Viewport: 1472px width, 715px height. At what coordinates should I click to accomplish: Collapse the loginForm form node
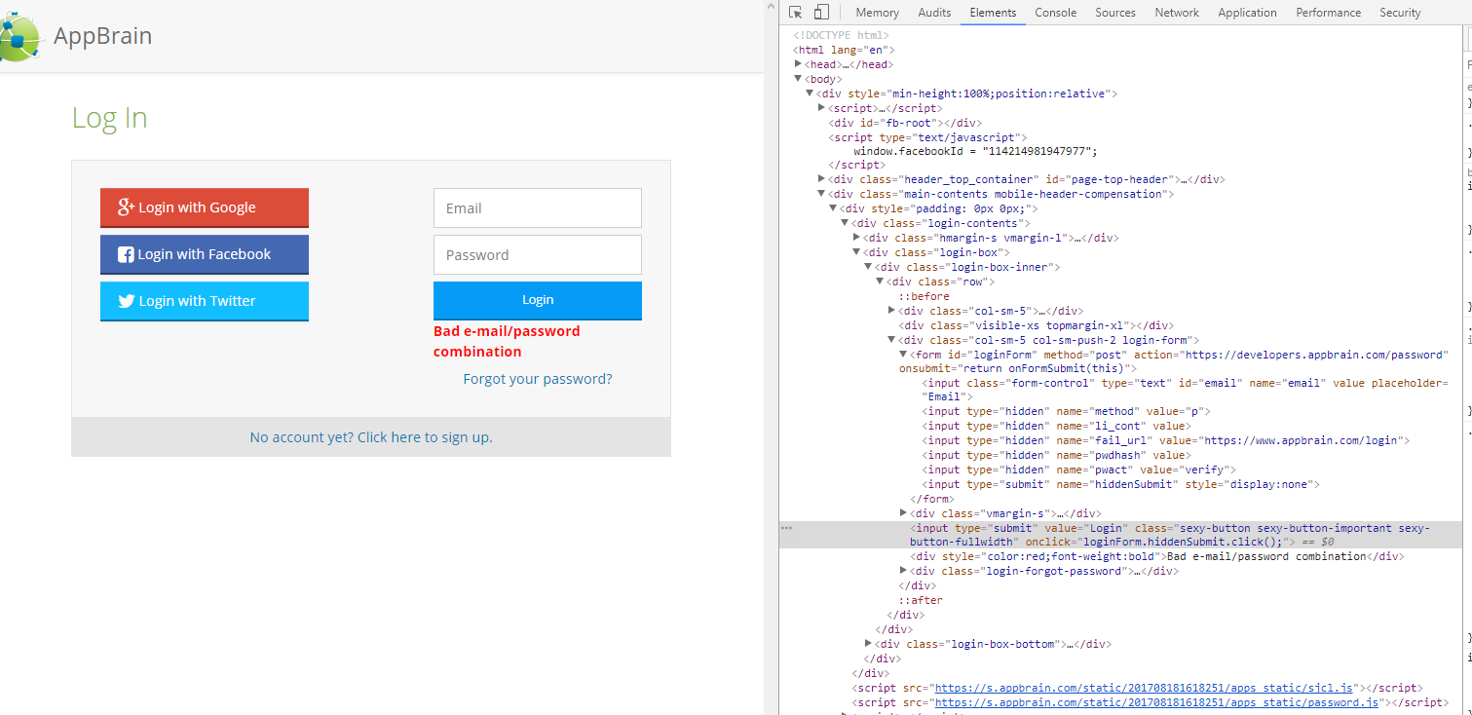(x=904, y=355)
